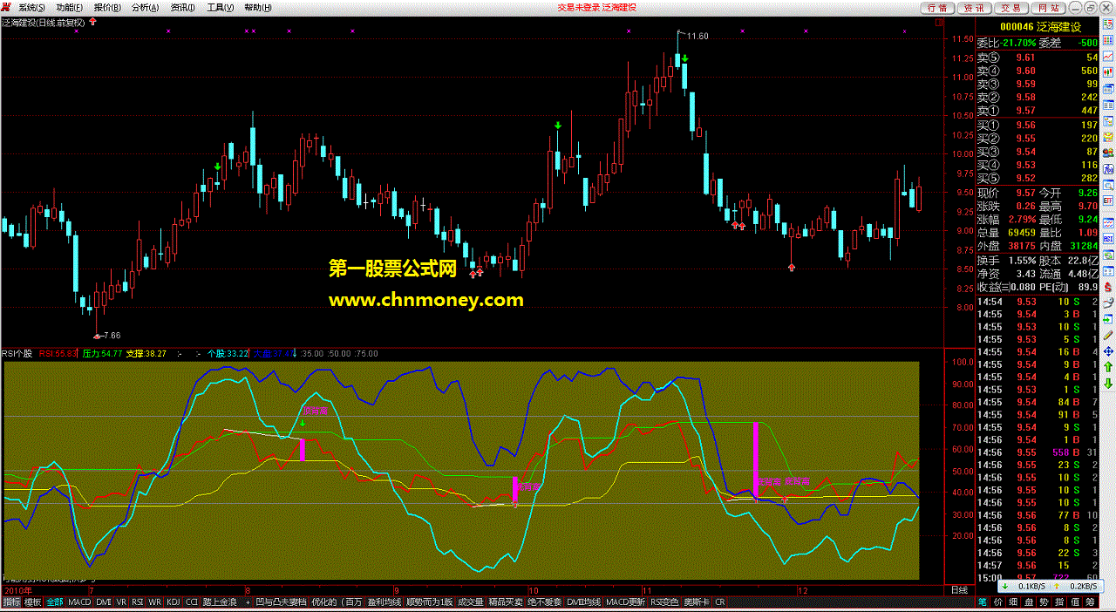Screen dimensions: 1116x612
Task: Select the DMI indicator tab
Action: (104, 602)
